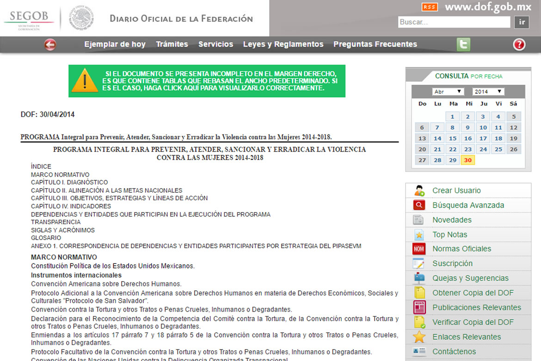Open the month dropdown showing Abr
Viewport: 541px width, 361px height.
(448, 92)
